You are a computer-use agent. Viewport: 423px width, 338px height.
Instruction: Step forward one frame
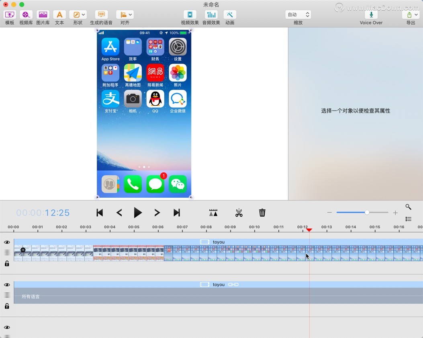(157, 213)
